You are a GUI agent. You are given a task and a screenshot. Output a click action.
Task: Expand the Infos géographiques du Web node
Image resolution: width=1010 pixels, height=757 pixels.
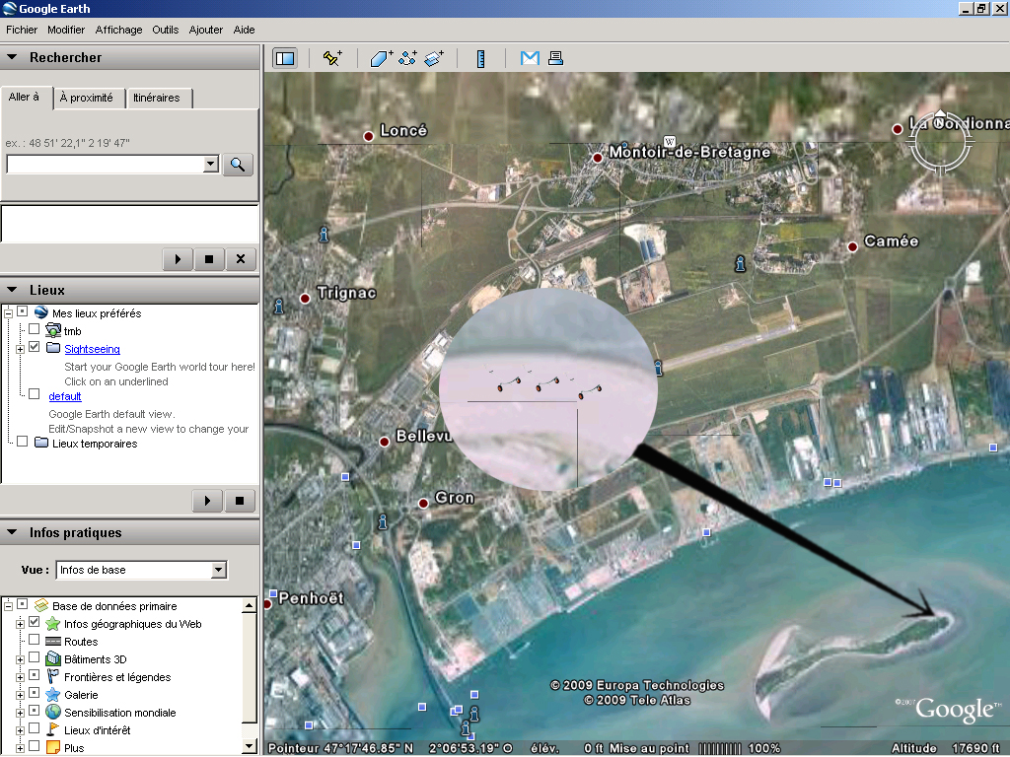coord(20,624)
